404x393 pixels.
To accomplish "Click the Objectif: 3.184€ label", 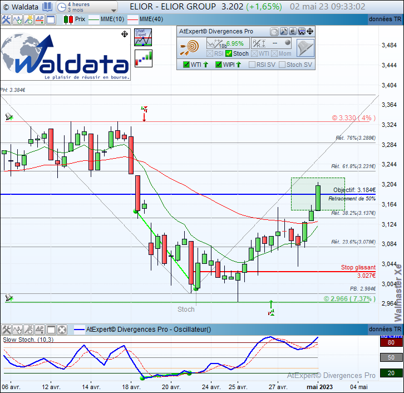I will point(354,190).
